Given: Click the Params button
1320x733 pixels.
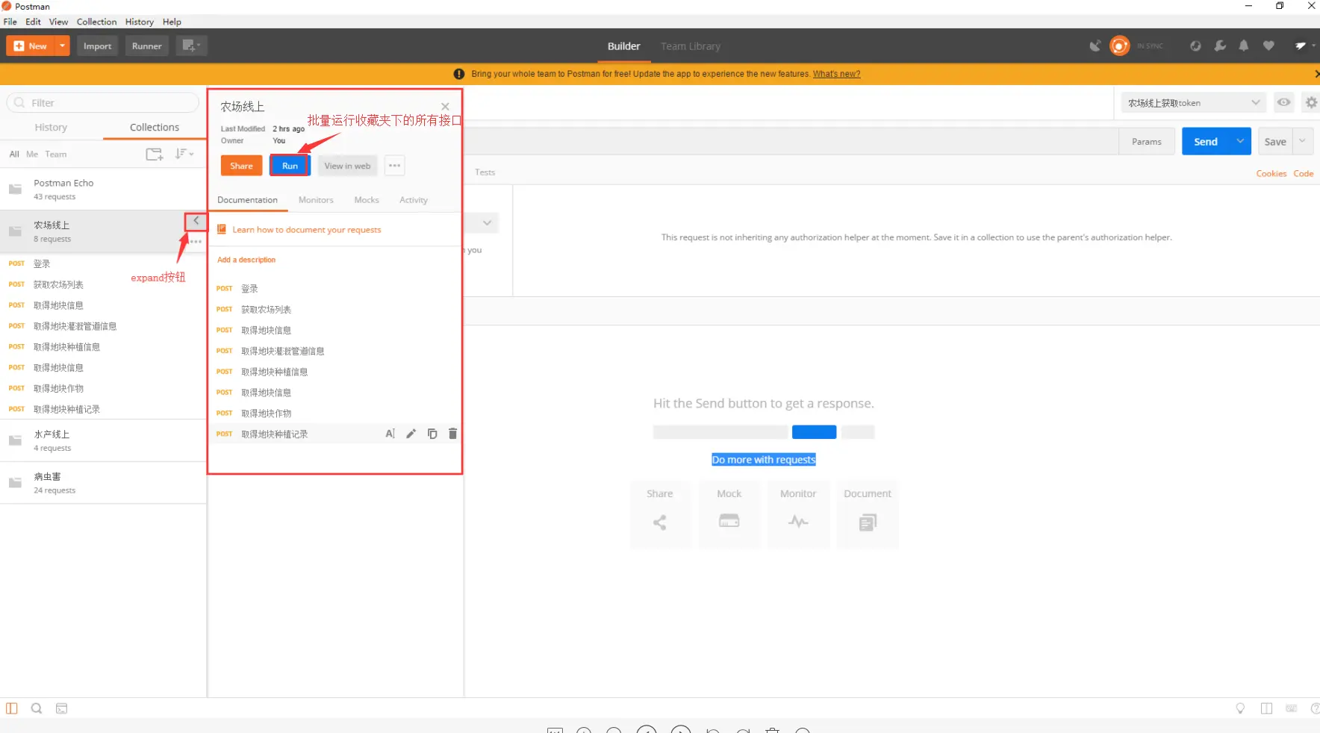Looking at the screenshot, I should pyautogui.click(x=1147, y=142).
